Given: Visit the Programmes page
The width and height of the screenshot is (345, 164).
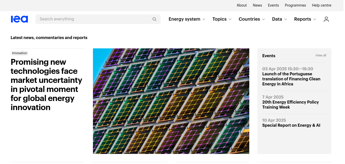Looking at the screenshot, I should 295,5.
